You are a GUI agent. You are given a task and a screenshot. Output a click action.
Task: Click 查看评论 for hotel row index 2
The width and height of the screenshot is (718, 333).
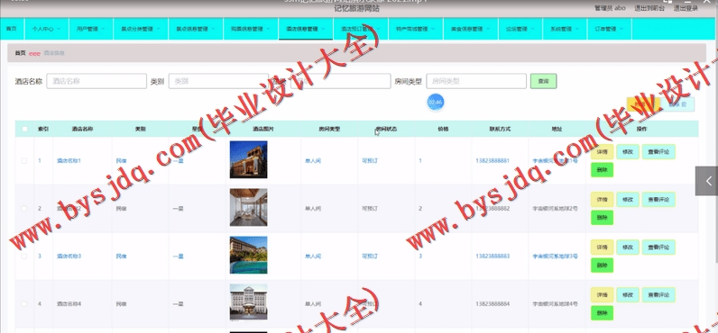click(x=658, y=200)
